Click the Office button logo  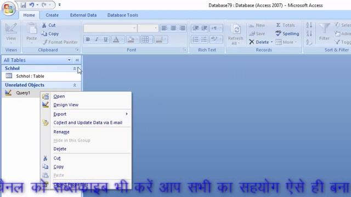click(x=9, y=9)
